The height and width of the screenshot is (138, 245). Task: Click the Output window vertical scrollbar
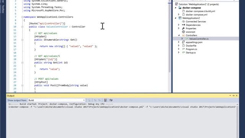point(237,120)
